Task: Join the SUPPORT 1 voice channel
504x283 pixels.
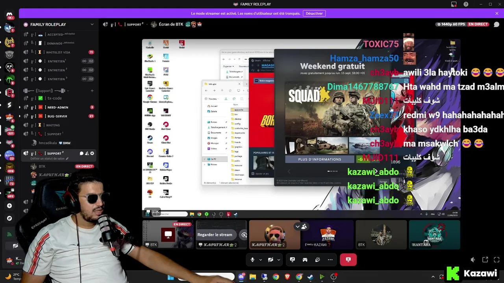Action: pyautogui.click(x=59, y=134)
